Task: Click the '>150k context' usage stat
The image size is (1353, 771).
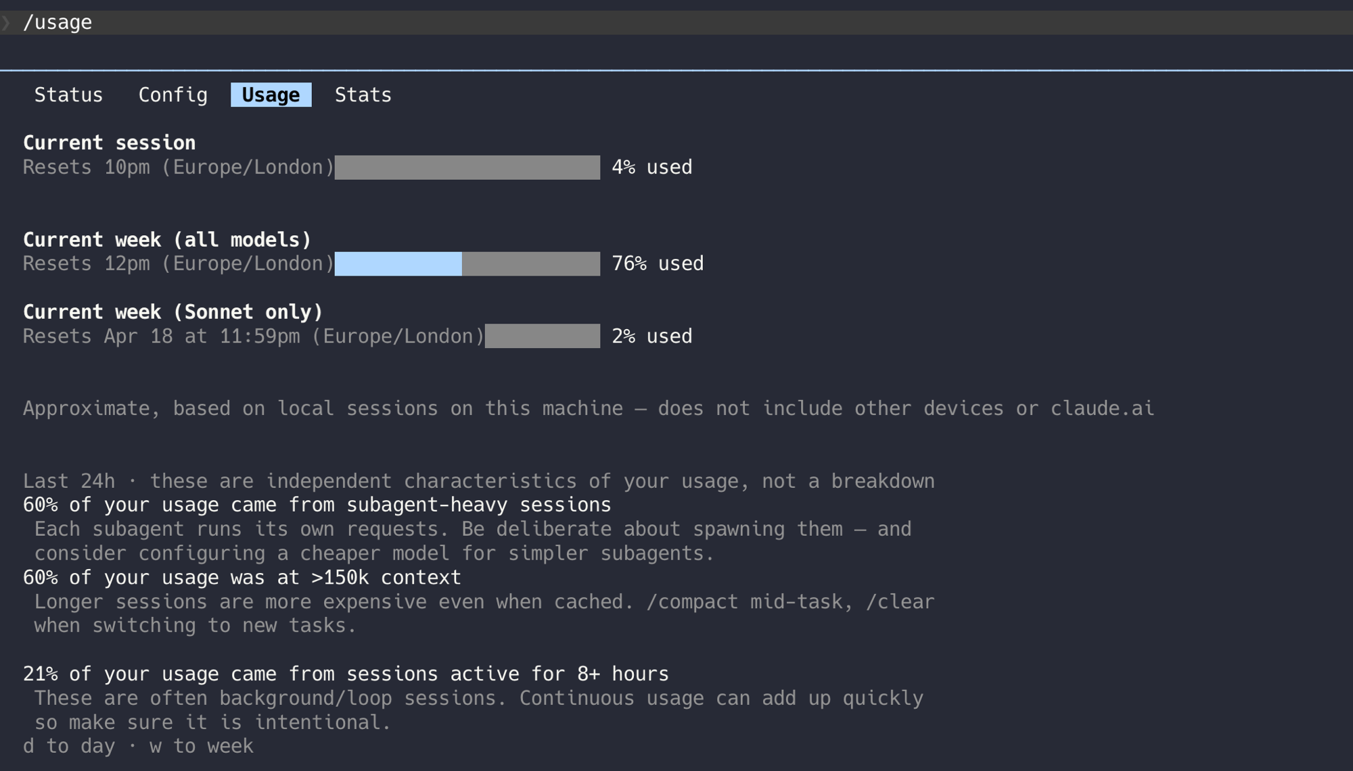Action: coord(242,577)
